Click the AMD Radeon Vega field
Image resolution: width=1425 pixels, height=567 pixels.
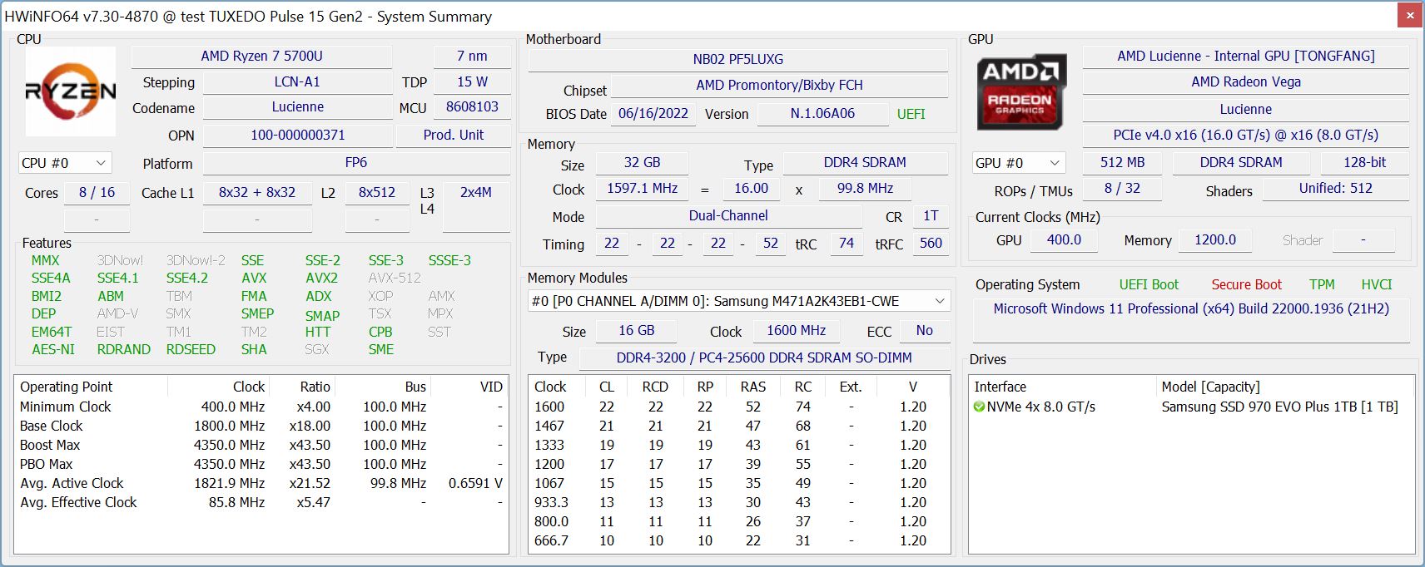pos(1245,82)
